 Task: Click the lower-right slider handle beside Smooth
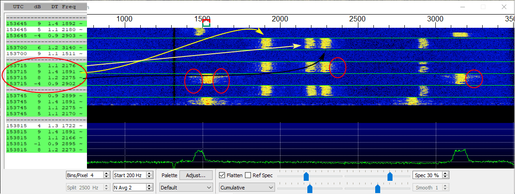point(377,188)
